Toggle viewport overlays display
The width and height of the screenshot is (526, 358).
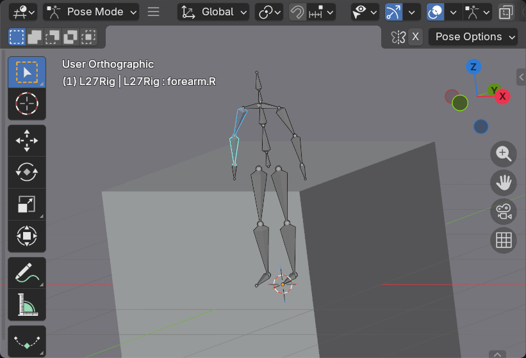[x=436, y=12]
